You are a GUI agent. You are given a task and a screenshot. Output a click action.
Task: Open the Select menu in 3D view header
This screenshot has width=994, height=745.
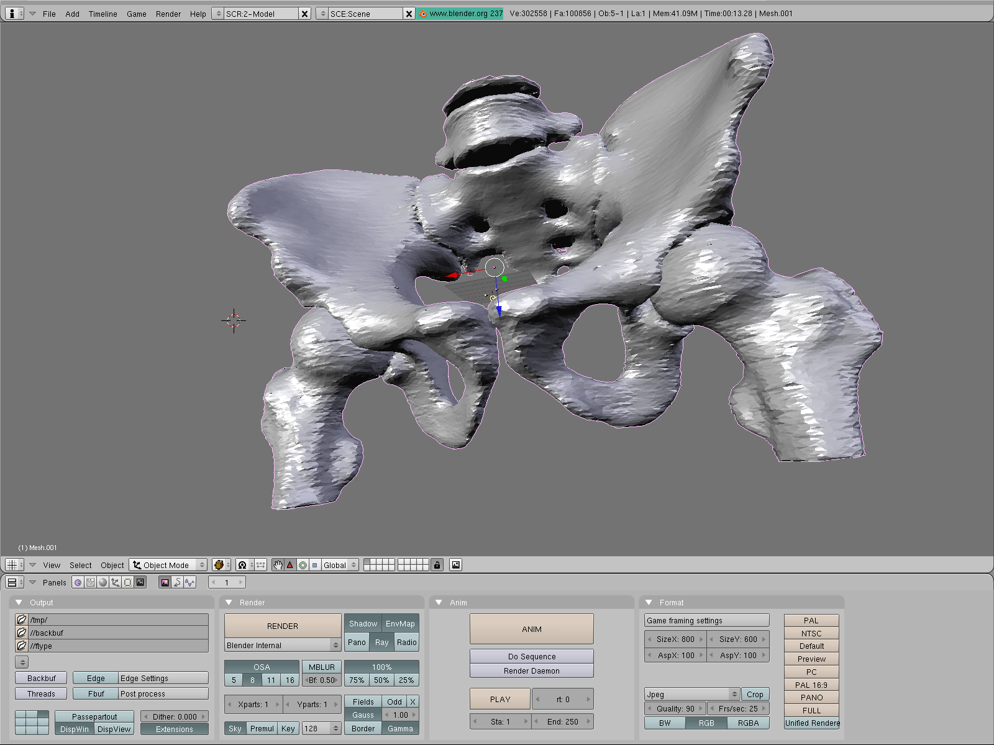(80, 565)
